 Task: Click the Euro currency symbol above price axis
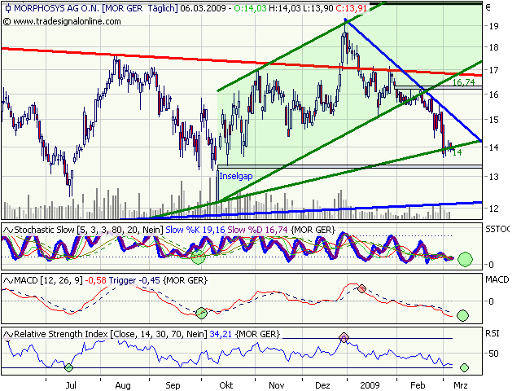tap(488, 7)
